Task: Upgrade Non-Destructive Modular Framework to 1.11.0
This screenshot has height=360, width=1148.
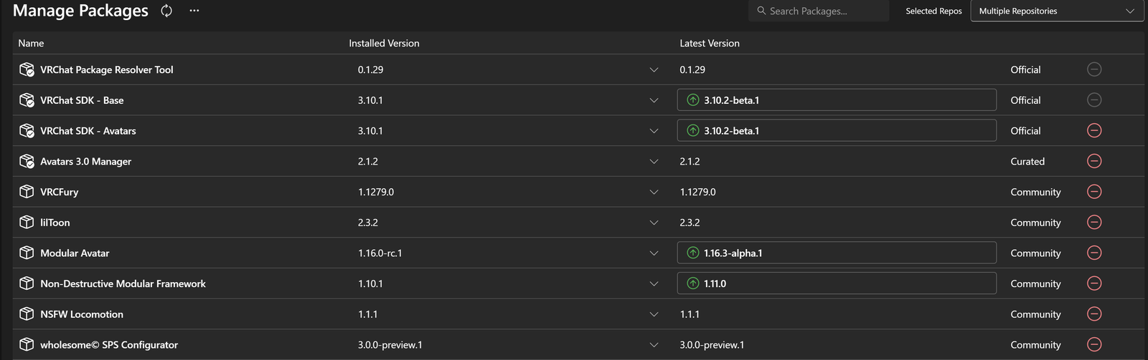Action: point(836,283)
